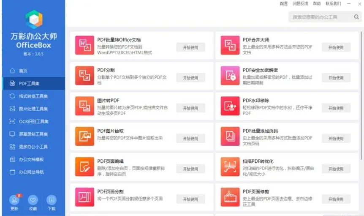Open the PDF图片抽取 tool icon
This screenshot has width=364, height=216.
(x=84, y=137)
